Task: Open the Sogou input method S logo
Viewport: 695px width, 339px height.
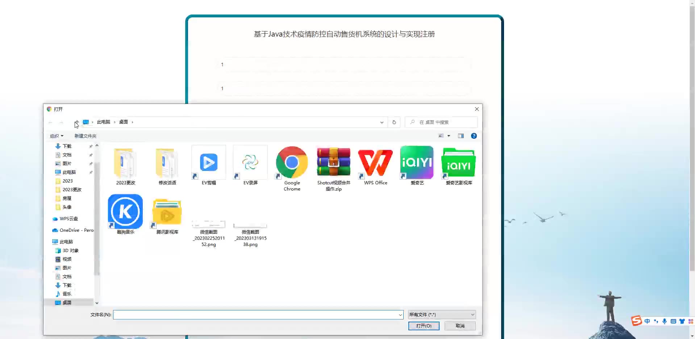Action: [636, 321]
